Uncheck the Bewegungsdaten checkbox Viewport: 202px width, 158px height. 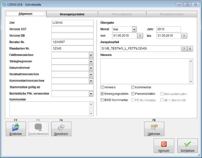(102, 94)
